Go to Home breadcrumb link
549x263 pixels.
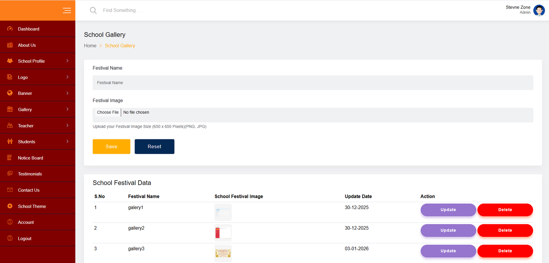tap(90, 46)
